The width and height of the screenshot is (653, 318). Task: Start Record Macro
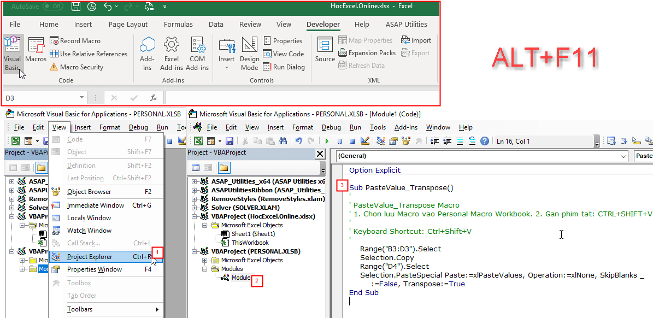point(75,41)
